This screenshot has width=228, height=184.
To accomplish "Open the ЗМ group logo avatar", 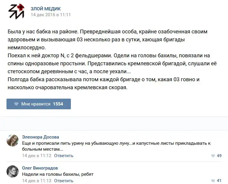I will tap(16, 12).
